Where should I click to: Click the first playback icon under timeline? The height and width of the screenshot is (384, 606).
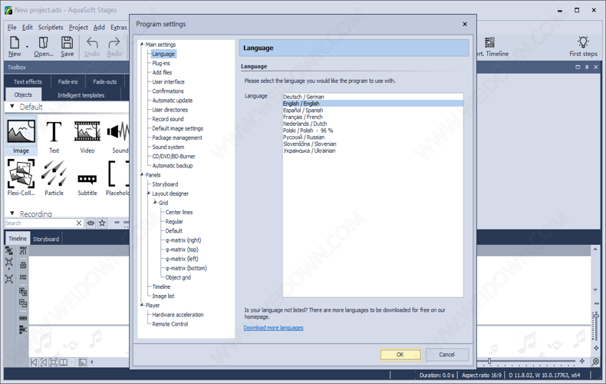34,362
